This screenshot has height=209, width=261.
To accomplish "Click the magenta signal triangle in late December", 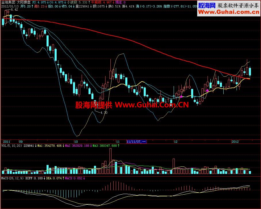I will coord(207,90).
